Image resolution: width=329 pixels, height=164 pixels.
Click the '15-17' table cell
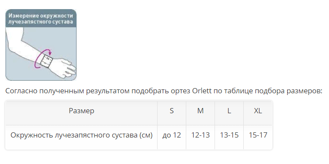258,135
